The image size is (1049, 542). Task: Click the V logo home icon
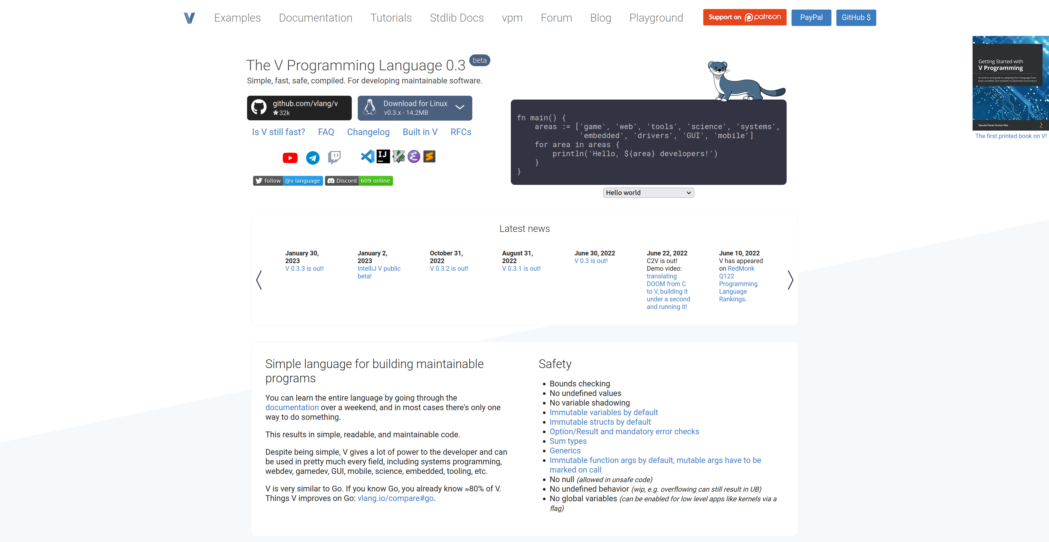189,18
